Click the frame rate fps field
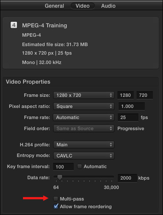163x215 pixels. (128, 117)
